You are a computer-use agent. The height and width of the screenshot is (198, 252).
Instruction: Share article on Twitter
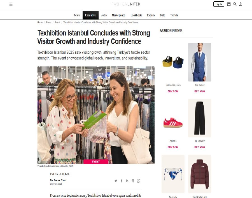116,181
